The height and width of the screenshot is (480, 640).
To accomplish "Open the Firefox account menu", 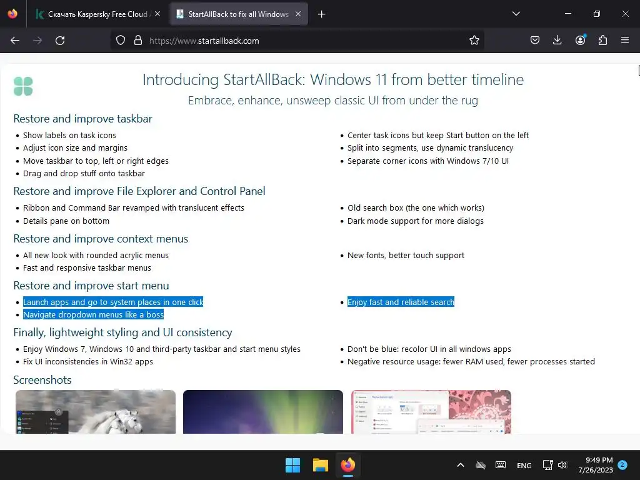I will pos(580,40).
